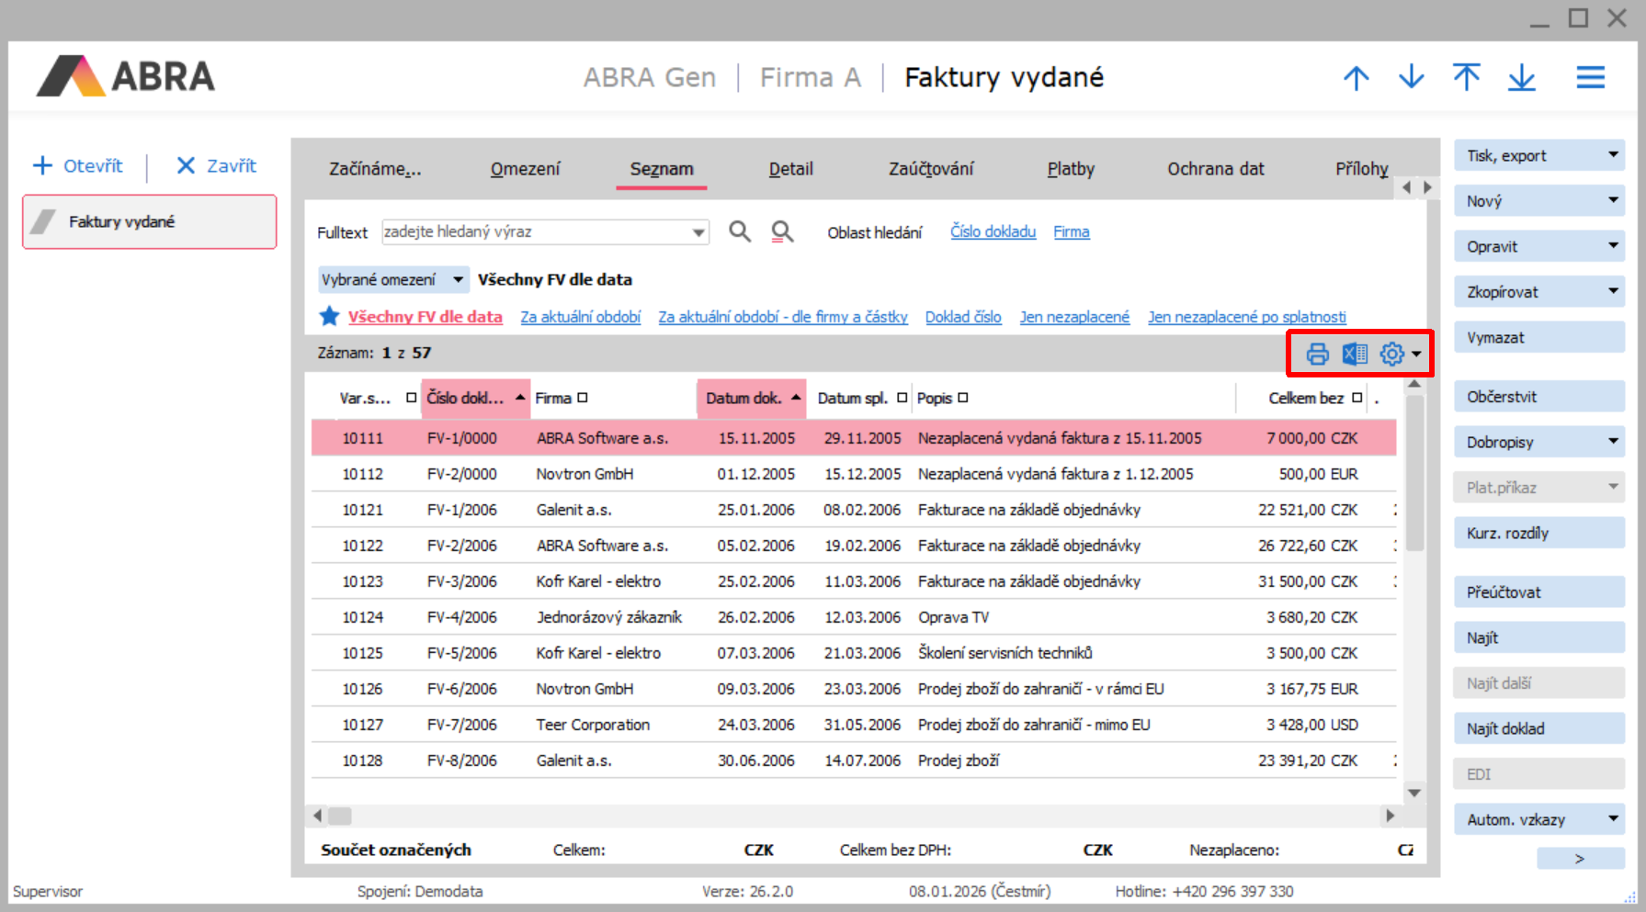
Task: Switch to the Detail tab
Action: click(x=790, y=169)
